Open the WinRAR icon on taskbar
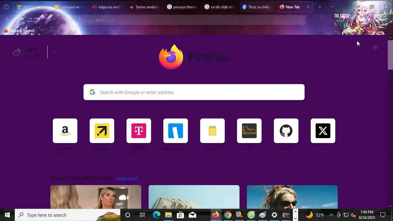This screenshot has height=221, width=393. pos(286,215)
